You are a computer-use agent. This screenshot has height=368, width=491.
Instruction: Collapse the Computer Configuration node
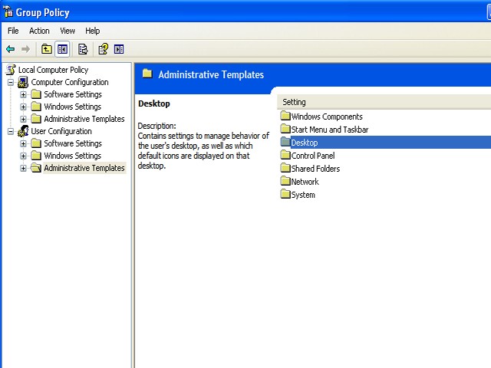coord(11,82)
